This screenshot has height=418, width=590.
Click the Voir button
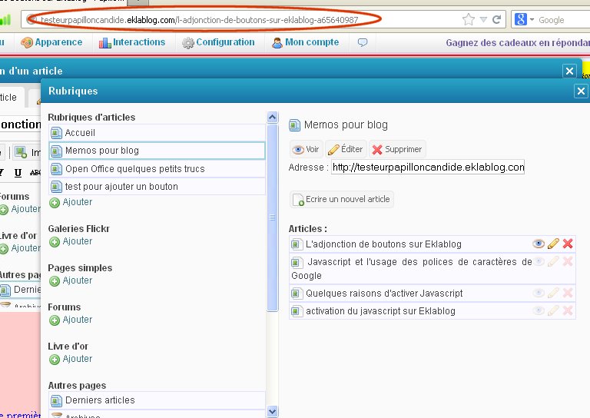click(x=307, y=149)
